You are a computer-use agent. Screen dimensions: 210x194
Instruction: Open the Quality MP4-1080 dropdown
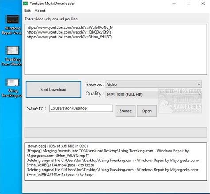[x=154, y=95]
